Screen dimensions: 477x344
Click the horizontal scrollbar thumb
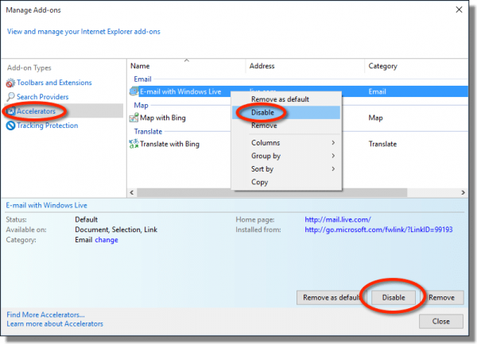point(272,192)
